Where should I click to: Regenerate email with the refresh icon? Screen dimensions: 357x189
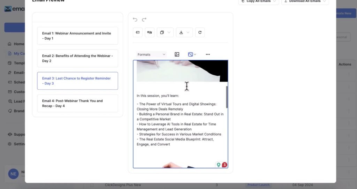(x=200, y=32)
